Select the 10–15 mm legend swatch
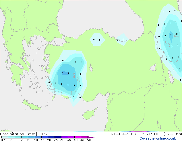 38,137
